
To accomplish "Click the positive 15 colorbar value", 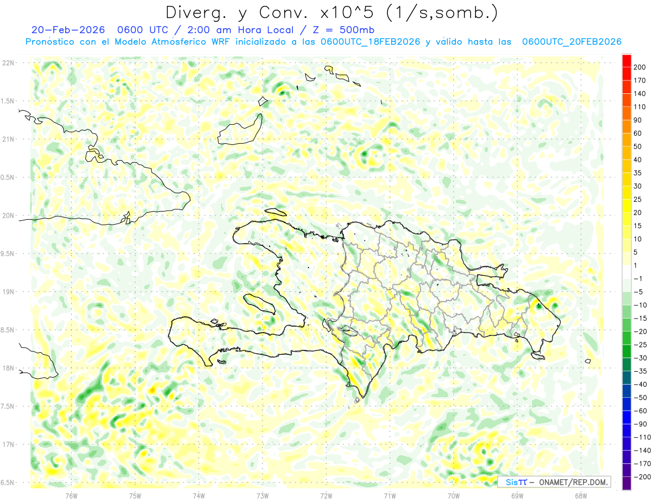I will tap(638, 226).
